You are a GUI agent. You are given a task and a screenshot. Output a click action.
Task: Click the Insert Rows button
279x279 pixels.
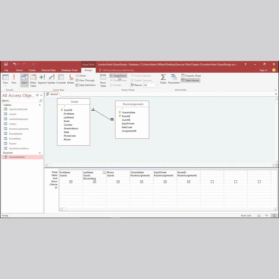point(118,76)
